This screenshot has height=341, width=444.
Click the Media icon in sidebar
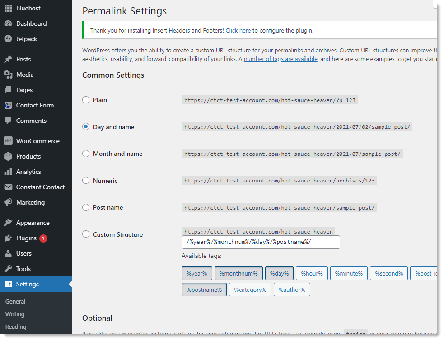[x=8, y=75]
